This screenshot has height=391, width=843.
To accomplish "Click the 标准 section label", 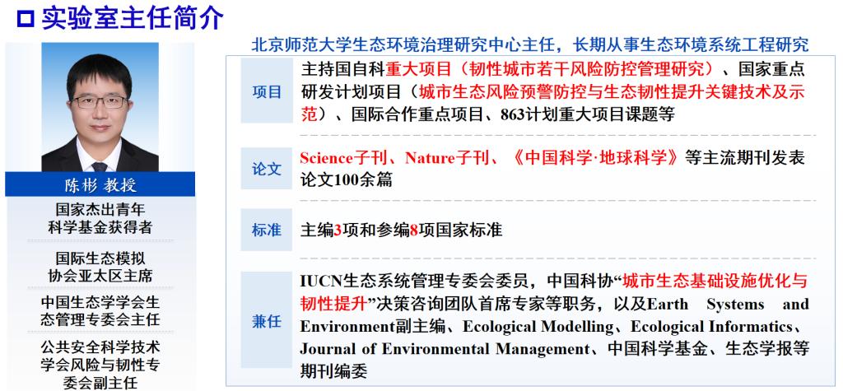I will [x=267, y=230].
